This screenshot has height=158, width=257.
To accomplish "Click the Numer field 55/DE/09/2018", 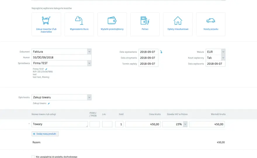I will 61,57.
